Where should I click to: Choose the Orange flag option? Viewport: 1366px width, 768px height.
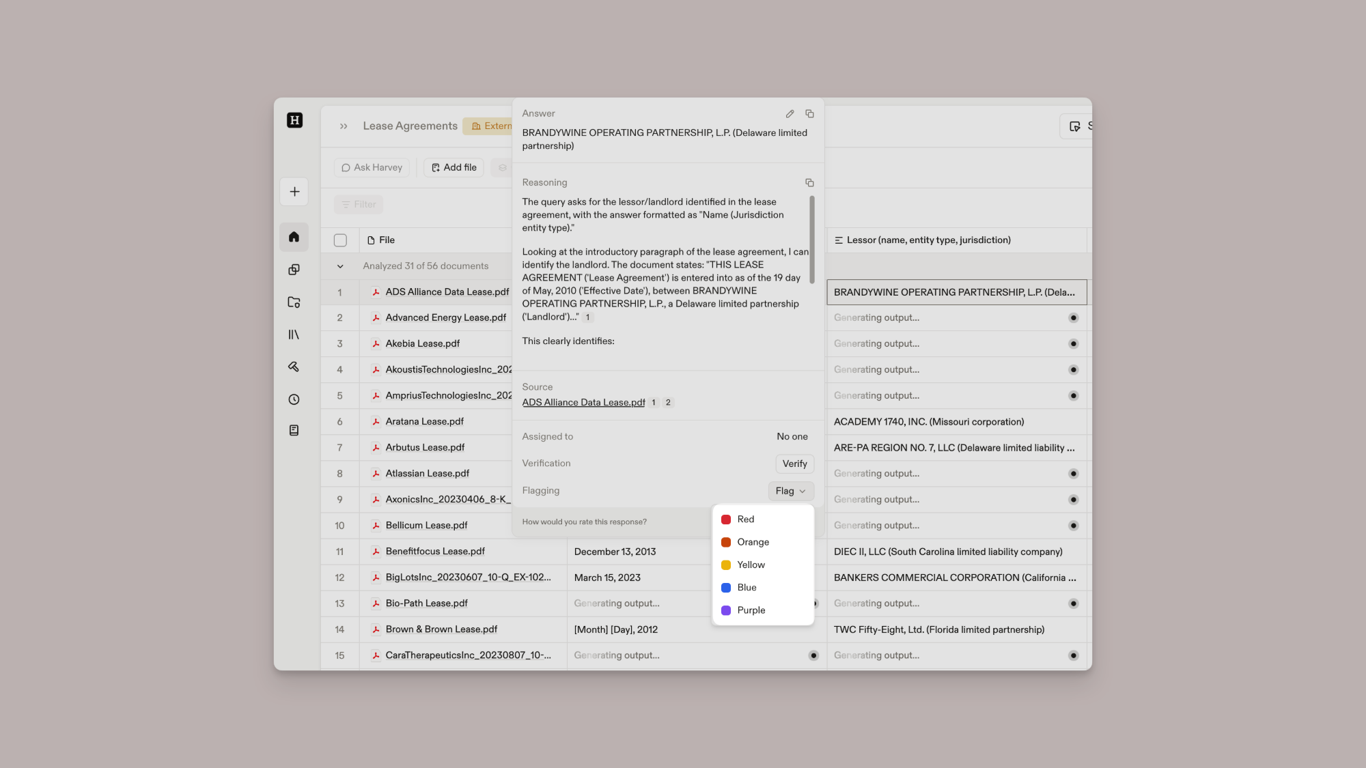click(x=763, y=542)
